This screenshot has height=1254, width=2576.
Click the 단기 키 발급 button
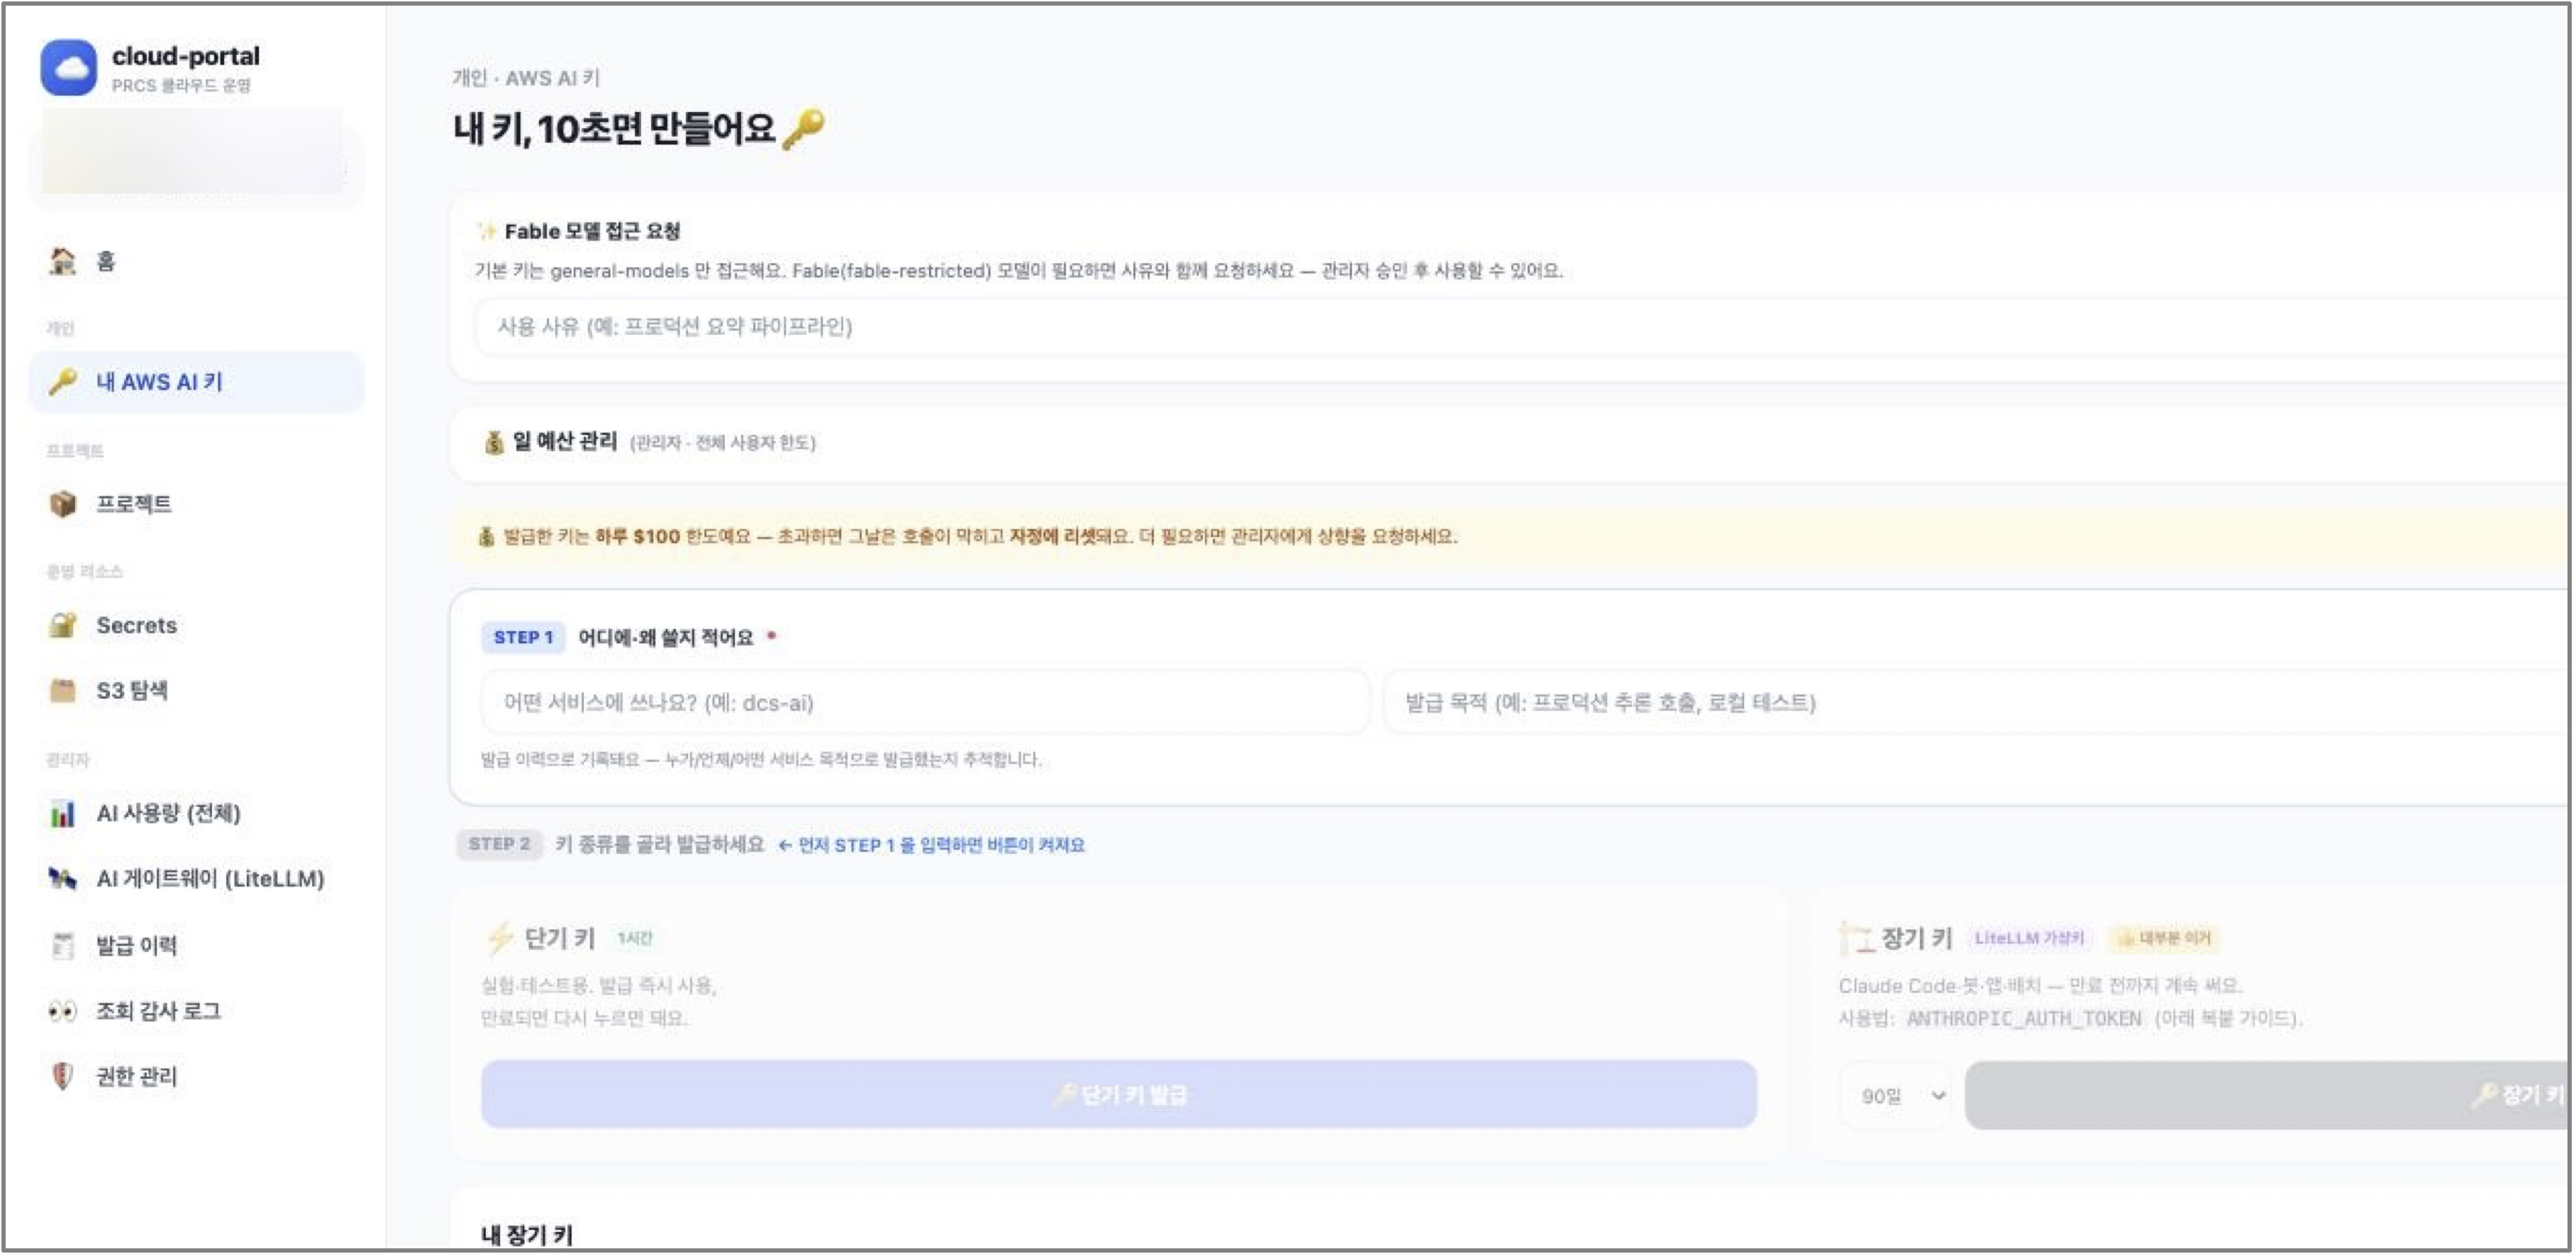click(x=1118, y=1095)
